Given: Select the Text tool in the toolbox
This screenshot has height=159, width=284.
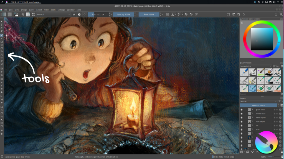Looking at the screenshot, I should (2, 25).
